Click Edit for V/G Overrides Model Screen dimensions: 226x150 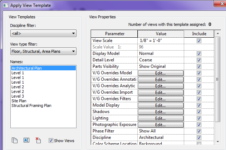pos(161,73)
